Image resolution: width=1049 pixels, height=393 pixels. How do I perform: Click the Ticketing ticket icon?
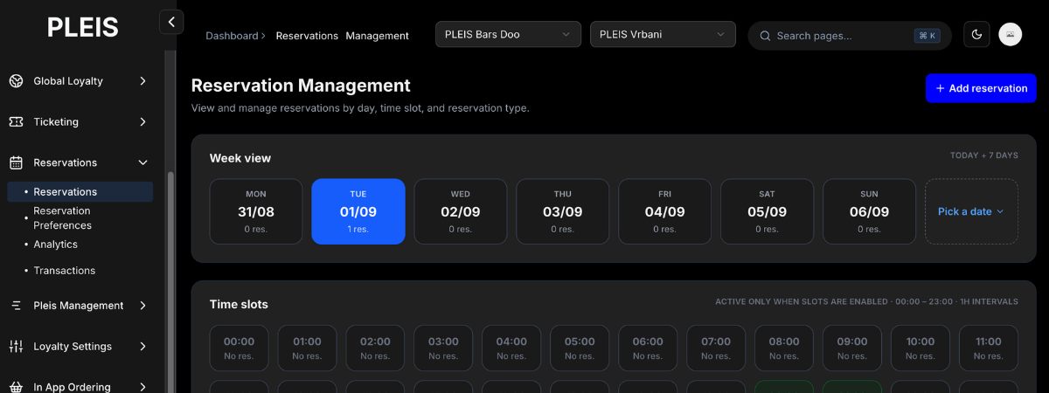pos(16,122)
